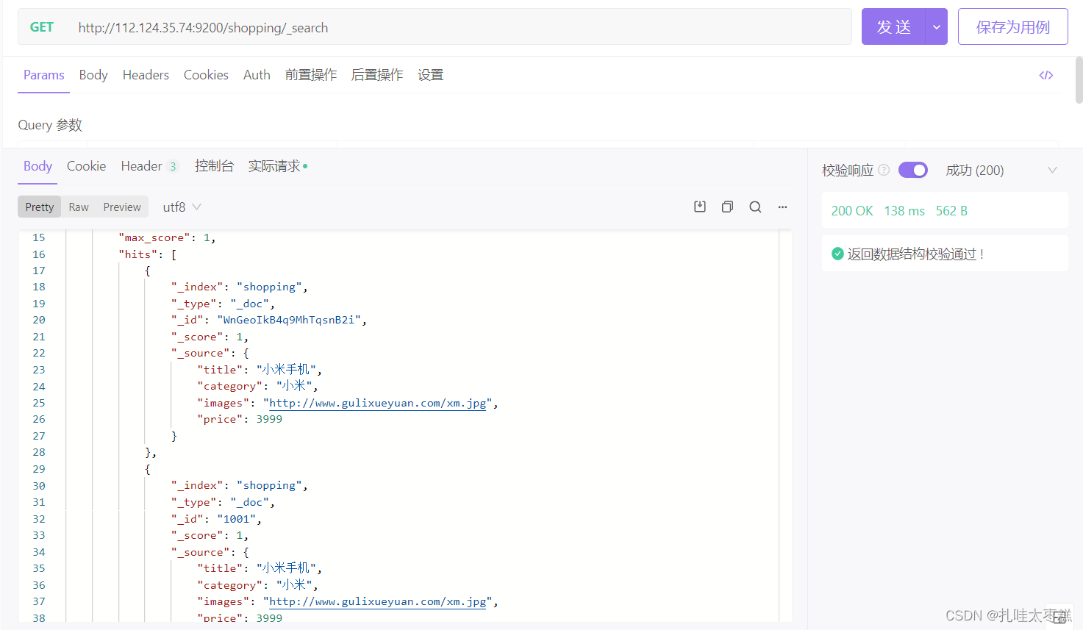
Task: Open the GET method selector
Action: (x=42, y=27)
